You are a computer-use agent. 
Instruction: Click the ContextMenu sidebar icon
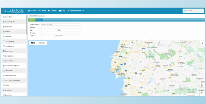pyautogui.click(x=4, y=61)
